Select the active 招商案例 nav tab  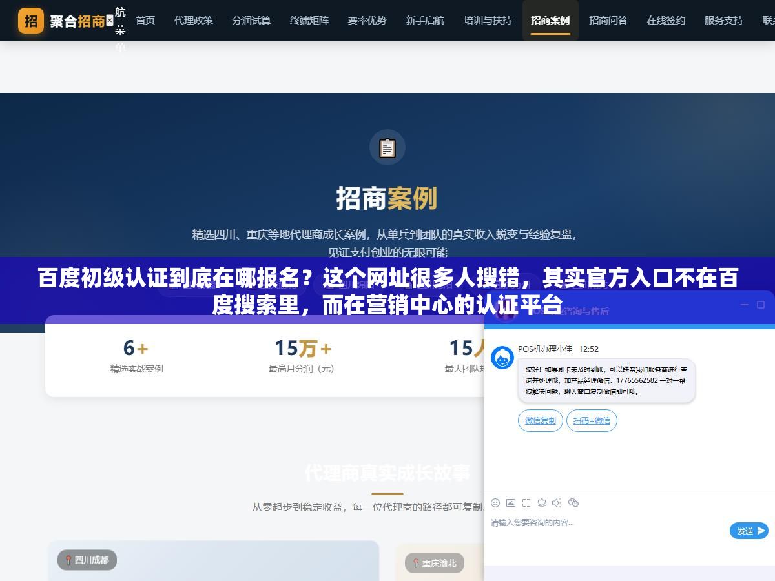click(x=550, y=21)
